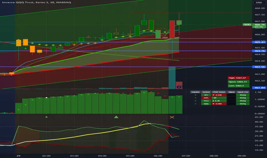
Task: Click the TSLA VWAP status 0.3% cell
Action: (219, 101)
